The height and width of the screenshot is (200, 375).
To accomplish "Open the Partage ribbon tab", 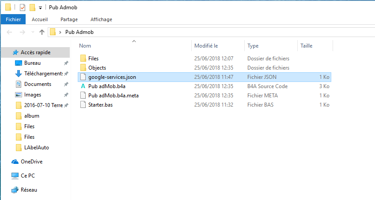I will 69,19.
